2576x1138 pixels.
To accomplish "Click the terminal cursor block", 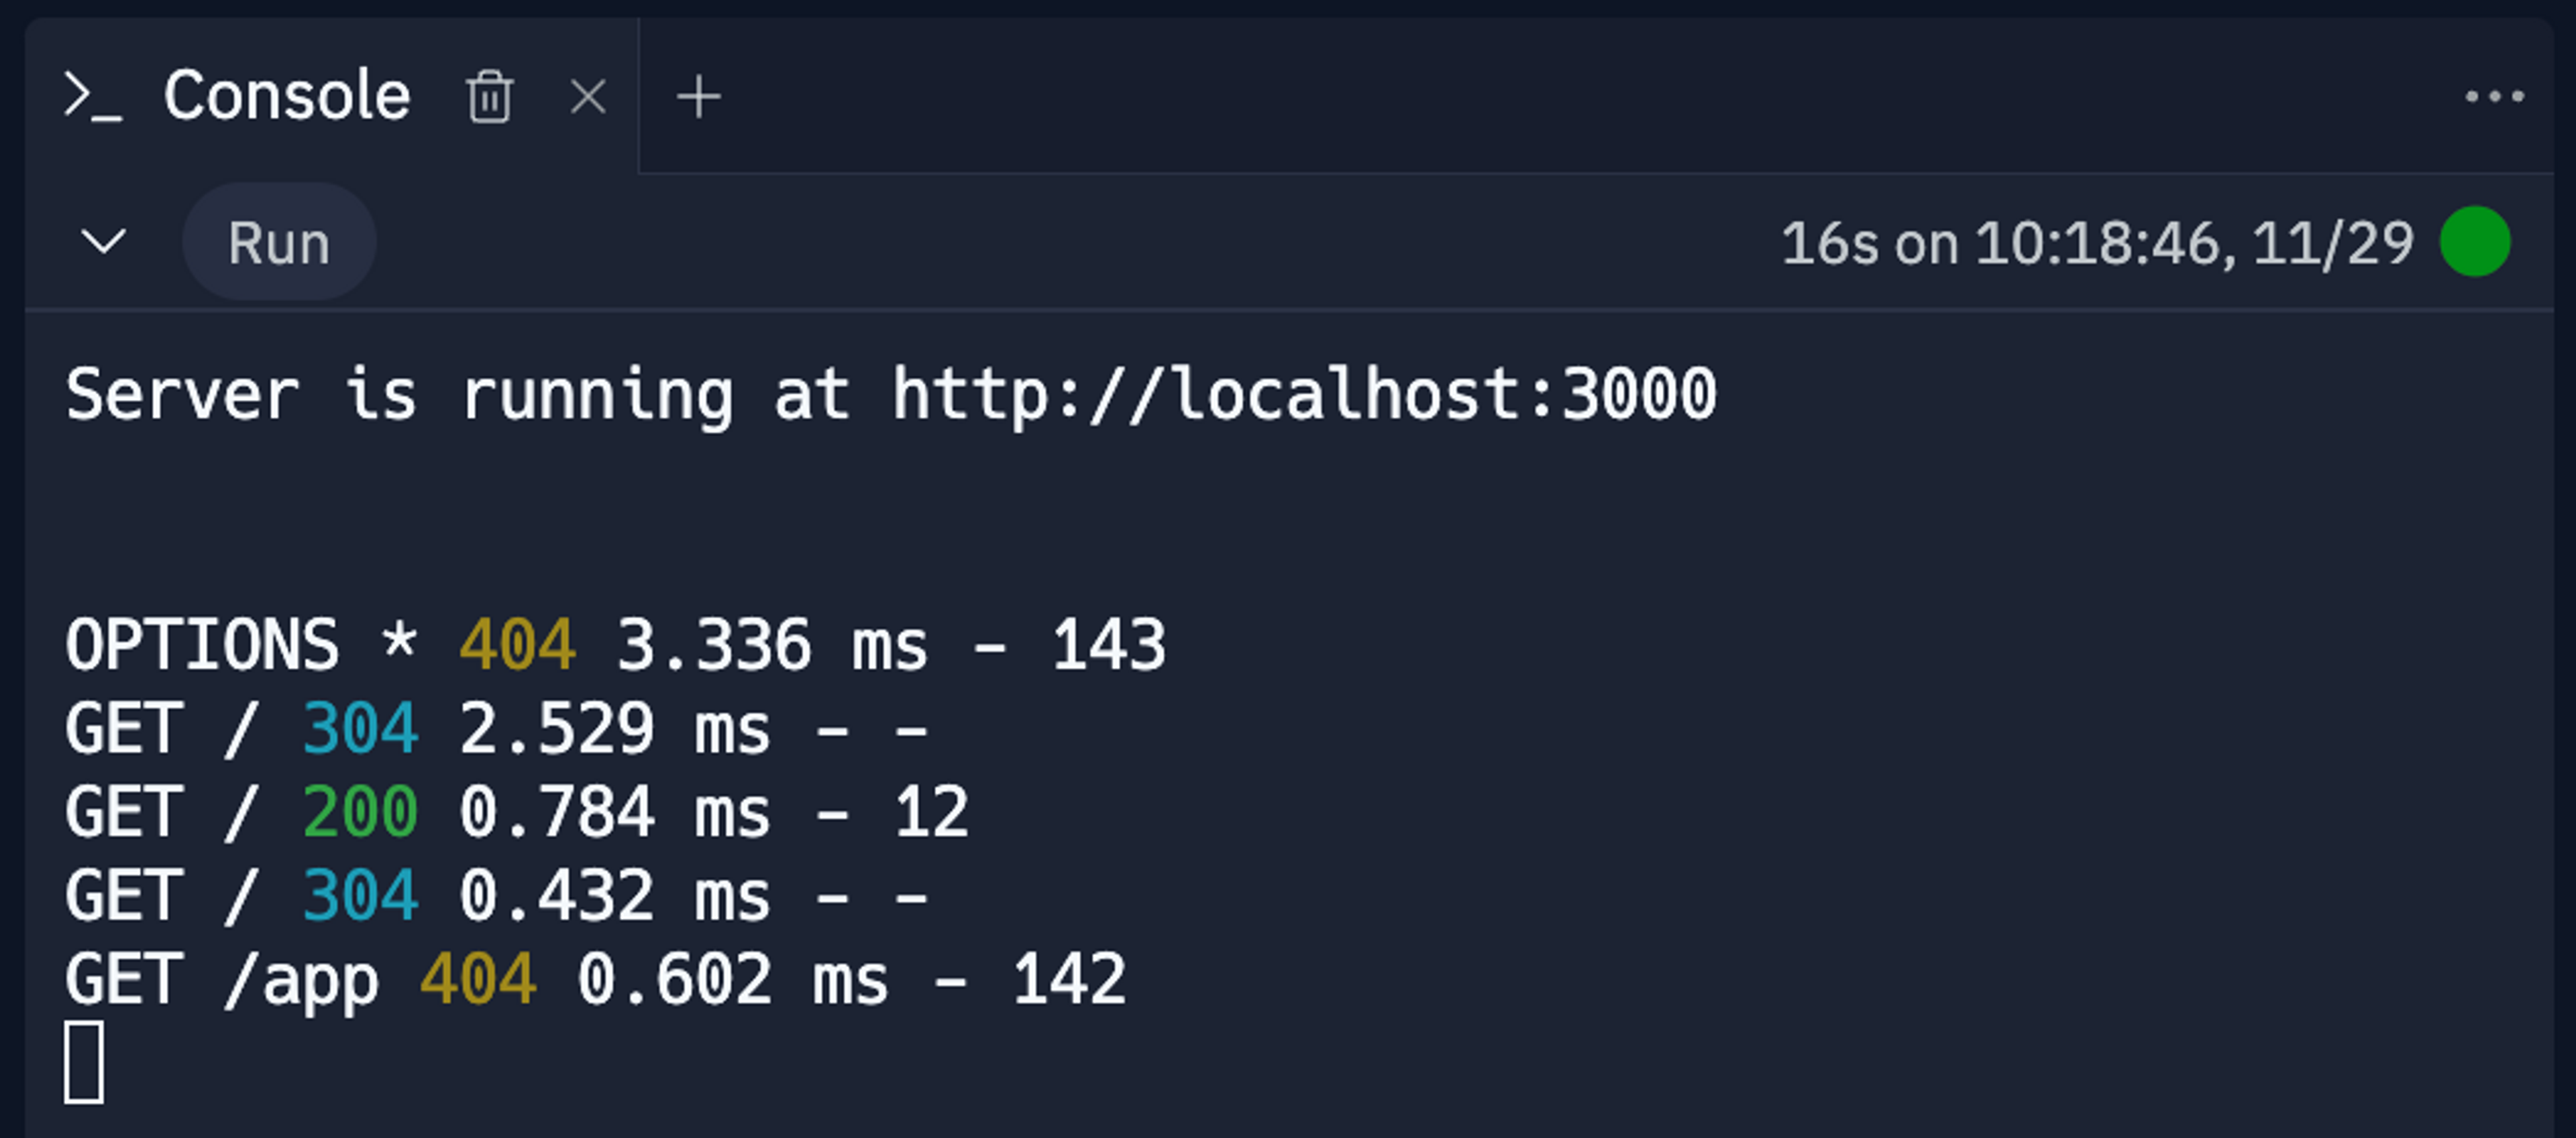I will click(x=84, y=1061).
